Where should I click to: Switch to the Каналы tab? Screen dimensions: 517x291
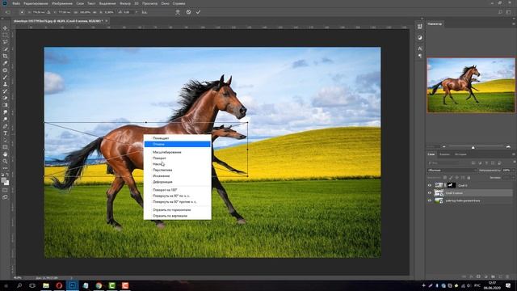pos(444,154)
